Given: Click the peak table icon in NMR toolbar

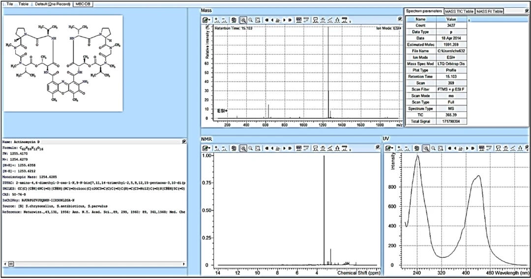Looking at the screenshot, I should [299, 148].
